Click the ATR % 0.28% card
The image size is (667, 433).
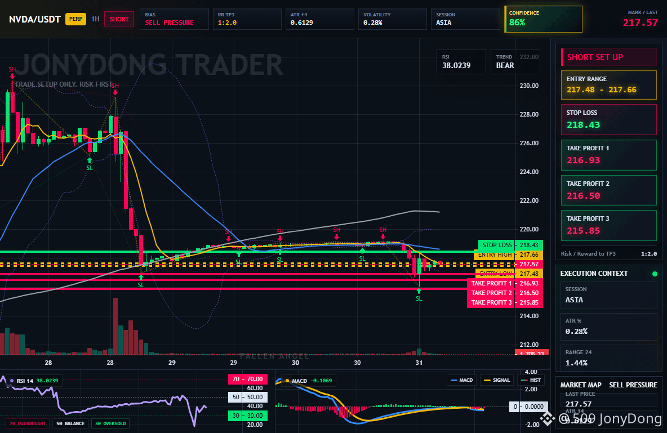[609, 327]
